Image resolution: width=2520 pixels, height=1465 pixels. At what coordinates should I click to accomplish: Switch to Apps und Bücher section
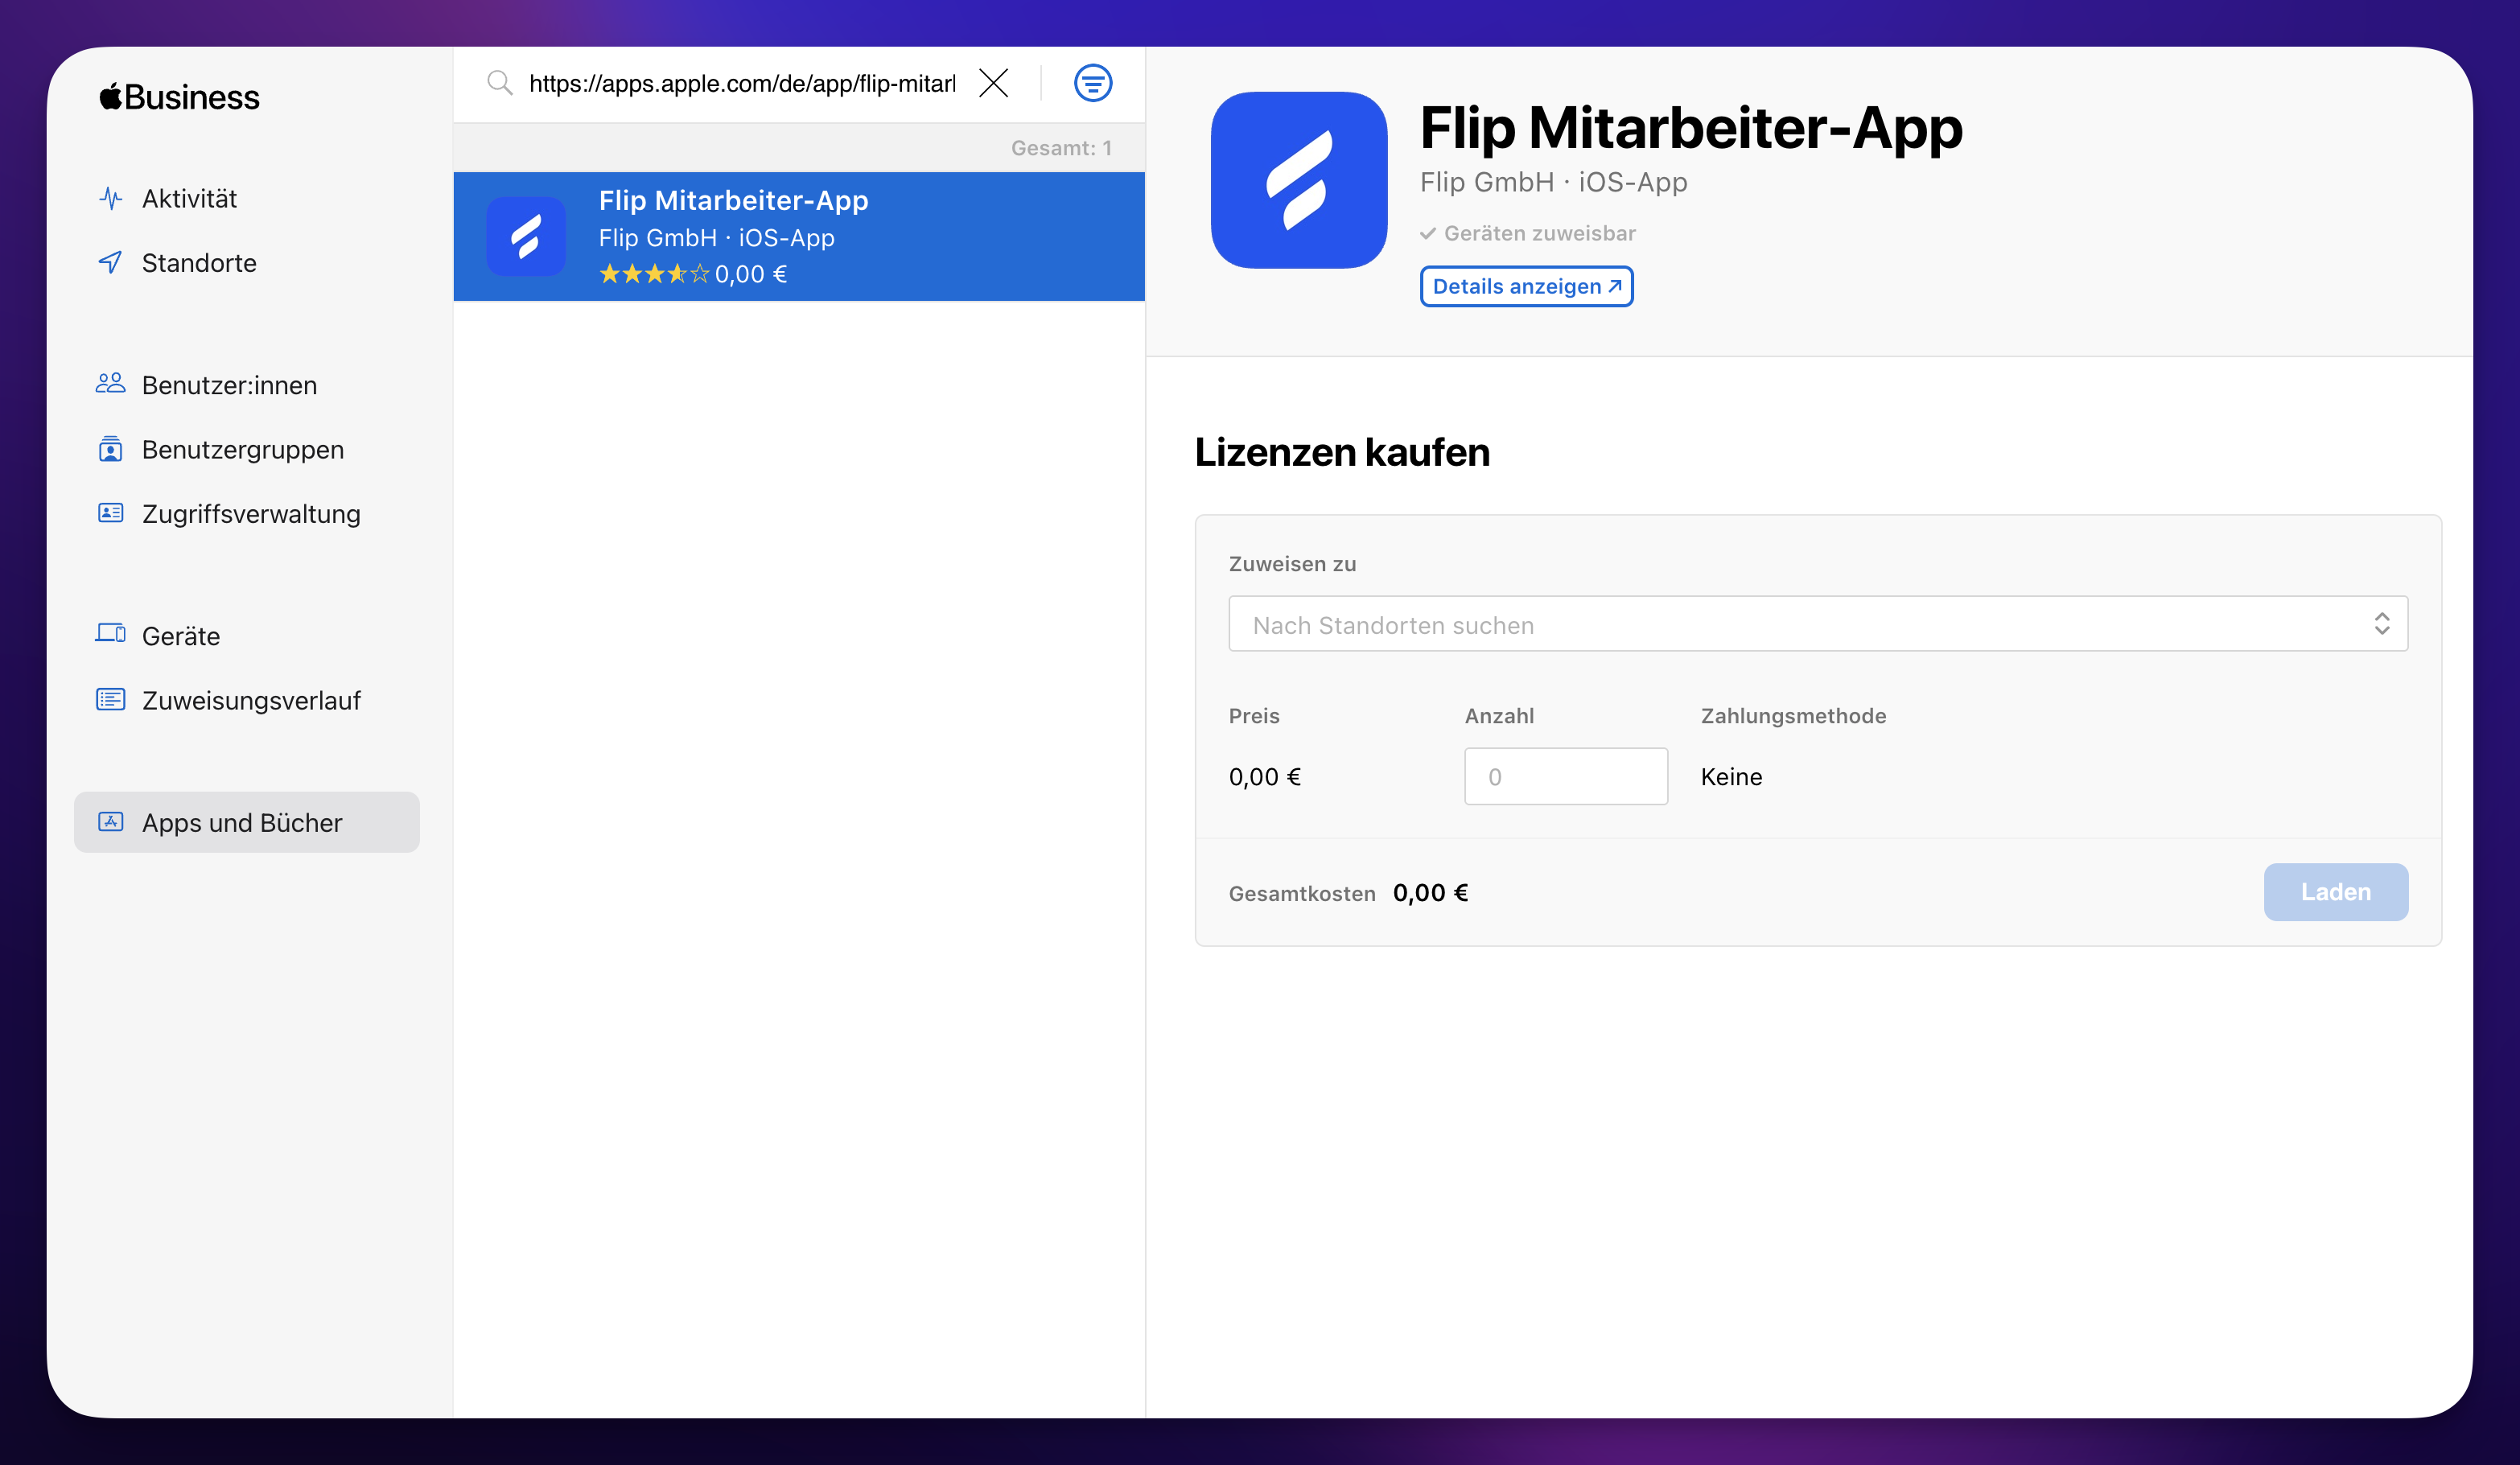[x=241, y=822]
